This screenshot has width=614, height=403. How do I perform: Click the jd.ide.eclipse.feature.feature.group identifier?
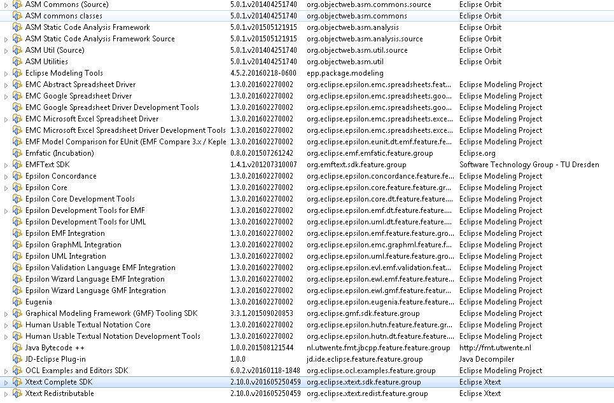[x=365, y=359]
